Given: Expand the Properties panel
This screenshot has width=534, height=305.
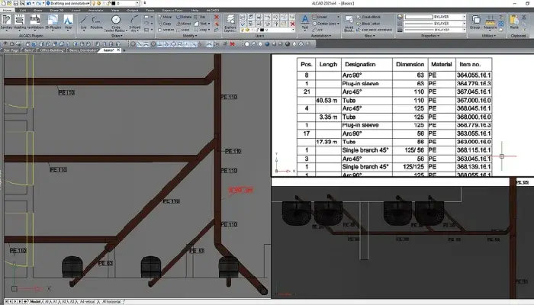Looking at the screenshot, I should [x=429, y=36].
